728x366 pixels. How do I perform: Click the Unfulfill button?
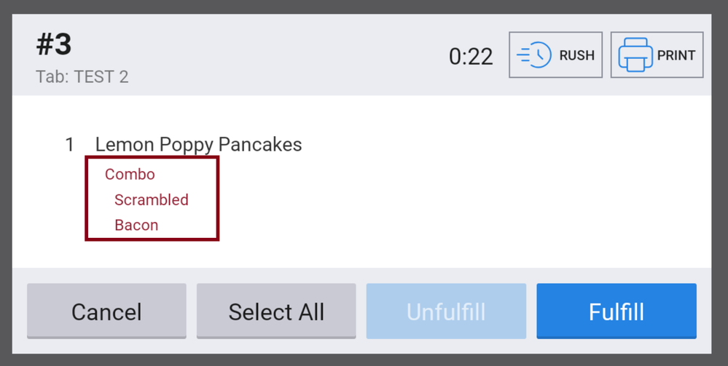click(446, 311)
